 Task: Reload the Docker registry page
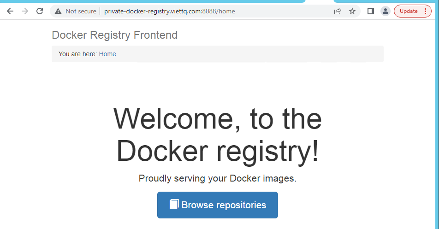(x=40, y=11)
